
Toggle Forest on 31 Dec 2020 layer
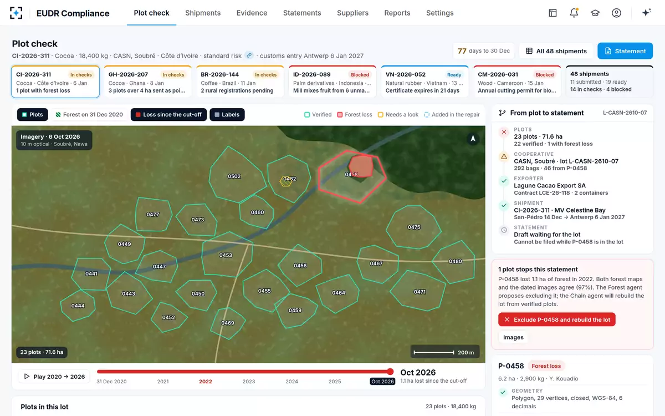pos(90,115)
